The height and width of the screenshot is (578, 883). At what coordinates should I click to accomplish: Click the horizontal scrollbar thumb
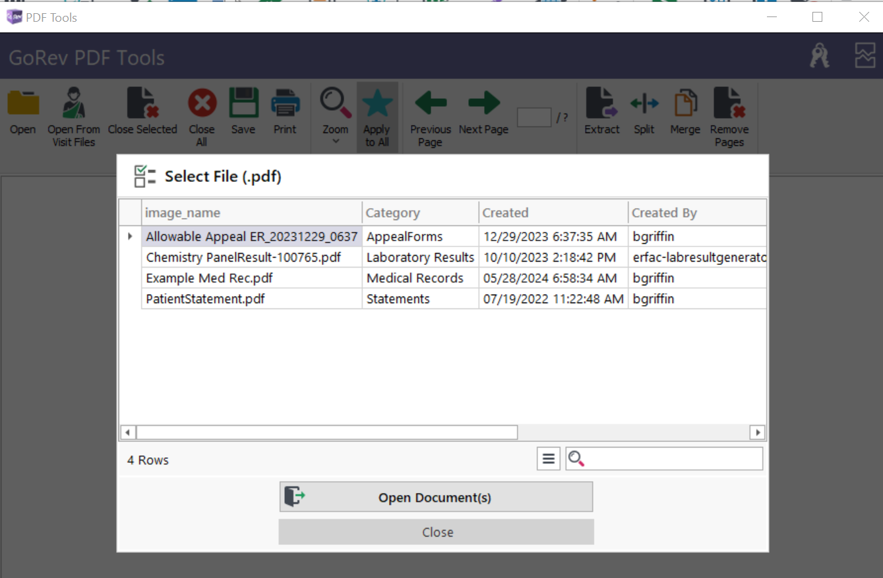327,432
